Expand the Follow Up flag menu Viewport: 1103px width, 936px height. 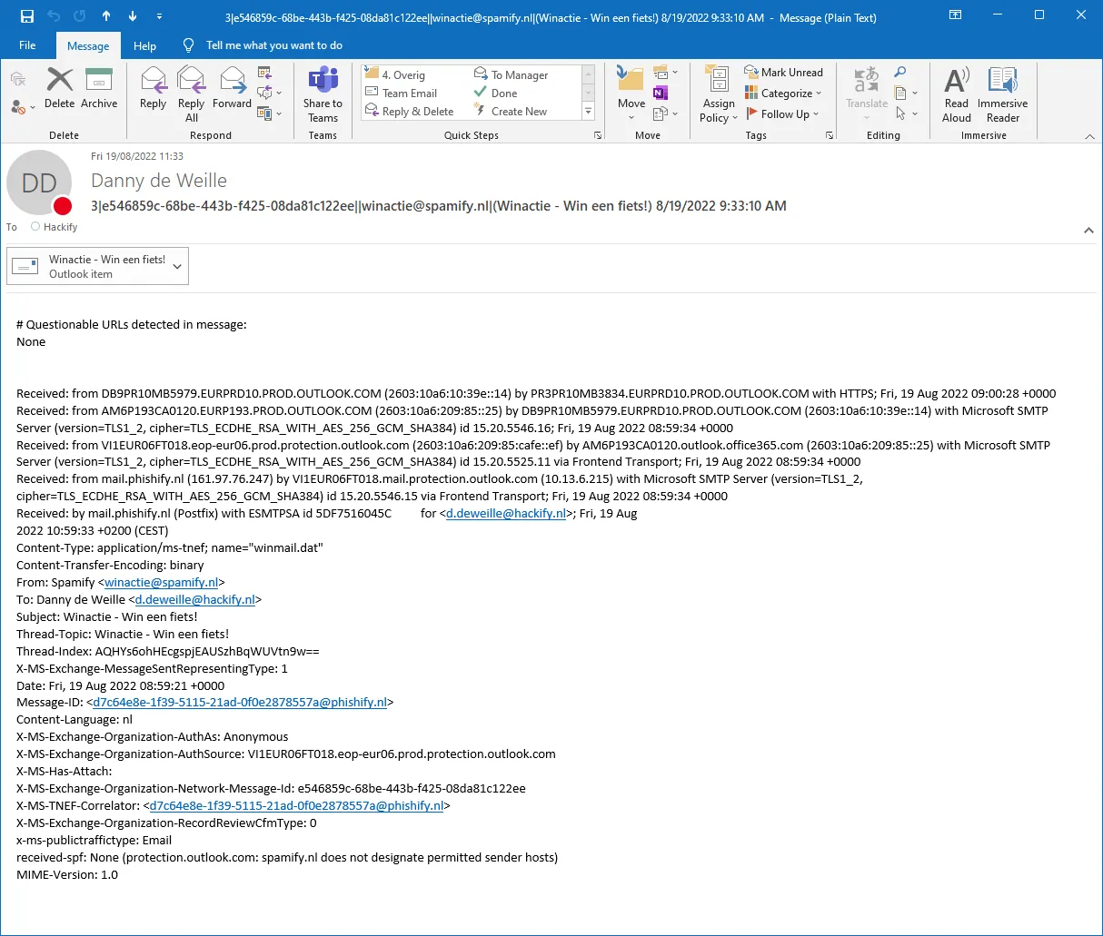783,113
